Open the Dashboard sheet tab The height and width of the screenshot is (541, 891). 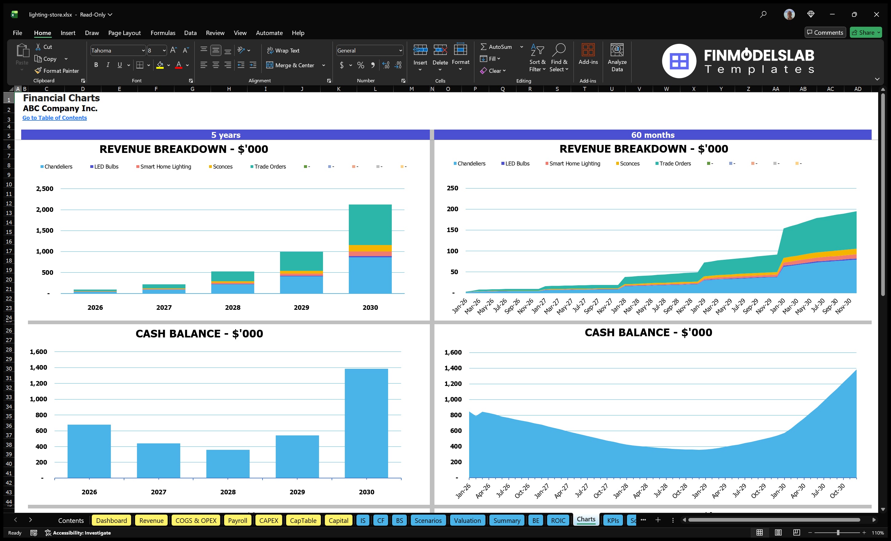pos(111,520)
